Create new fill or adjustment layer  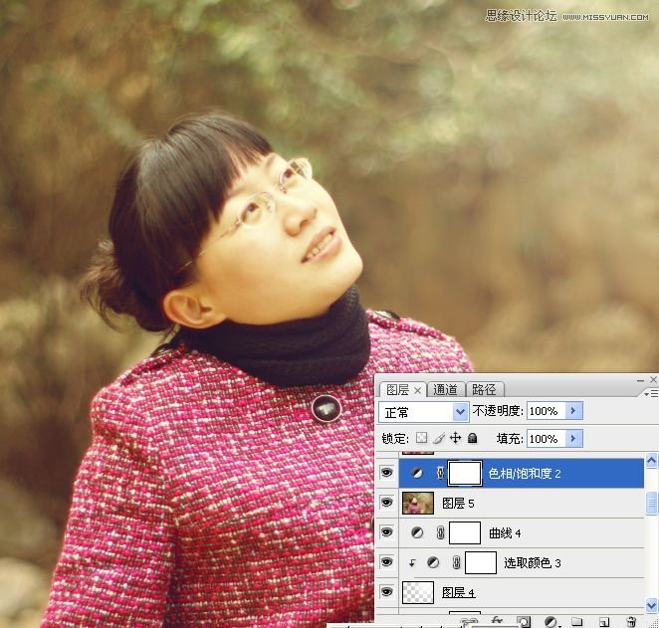[x=550, y=621]
